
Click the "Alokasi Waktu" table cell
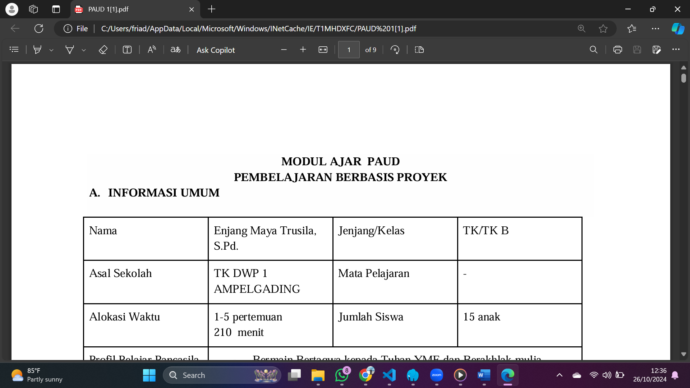[x=146, y=325]
